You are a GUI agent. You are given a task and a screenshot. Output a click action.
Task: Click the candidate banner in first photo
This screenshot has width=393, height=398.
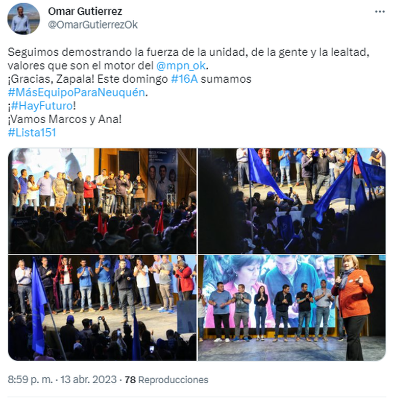162,176
